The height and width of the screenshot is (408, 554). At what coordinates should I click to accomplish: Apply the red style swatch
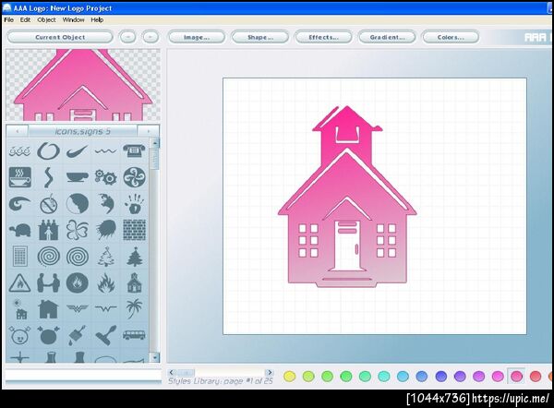point(536,377)
